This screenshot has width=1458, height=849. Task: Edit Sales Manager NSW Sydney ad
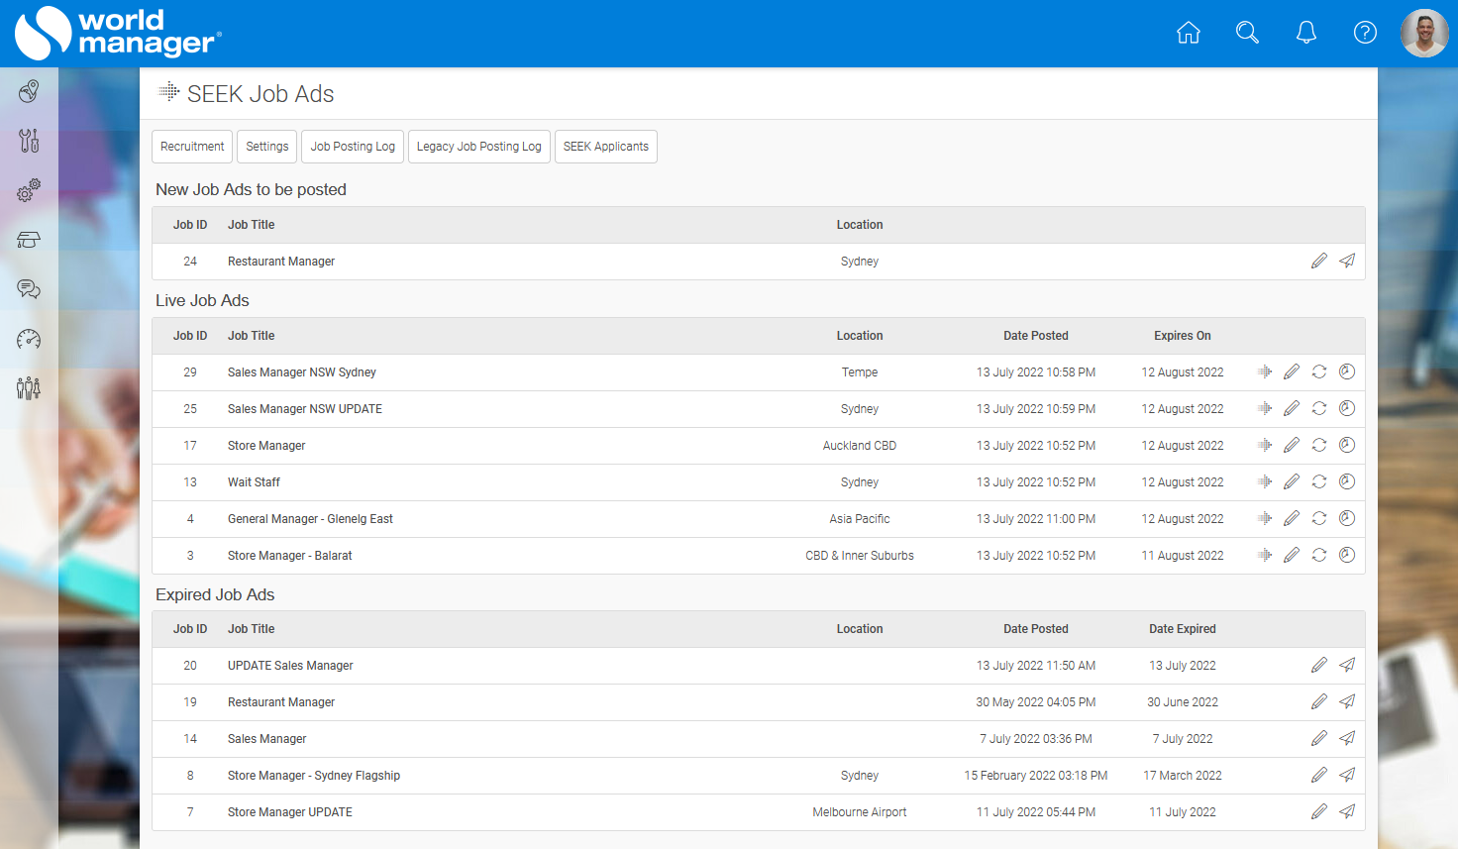[x=1292, y=371]
